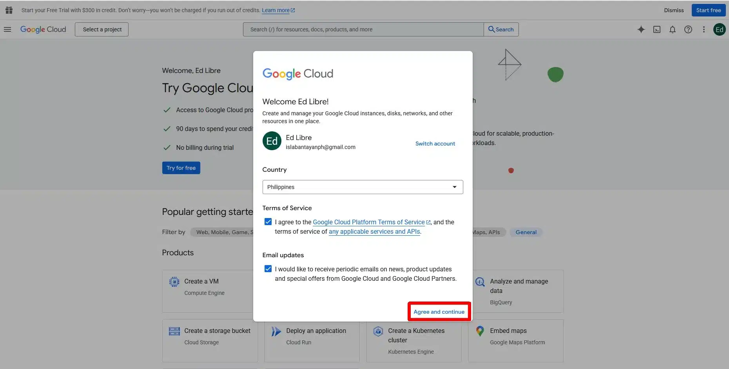This screenshot has height=369, width=729.
Task: Open the three-dot settings menu
Action: click(704, 29)
